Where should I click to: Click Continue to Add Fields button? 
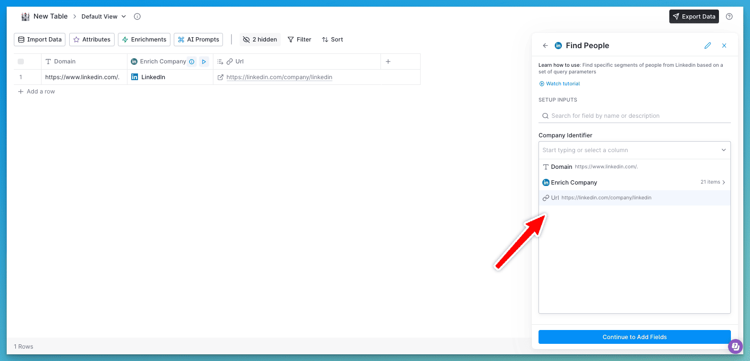[x=634, y=337]
